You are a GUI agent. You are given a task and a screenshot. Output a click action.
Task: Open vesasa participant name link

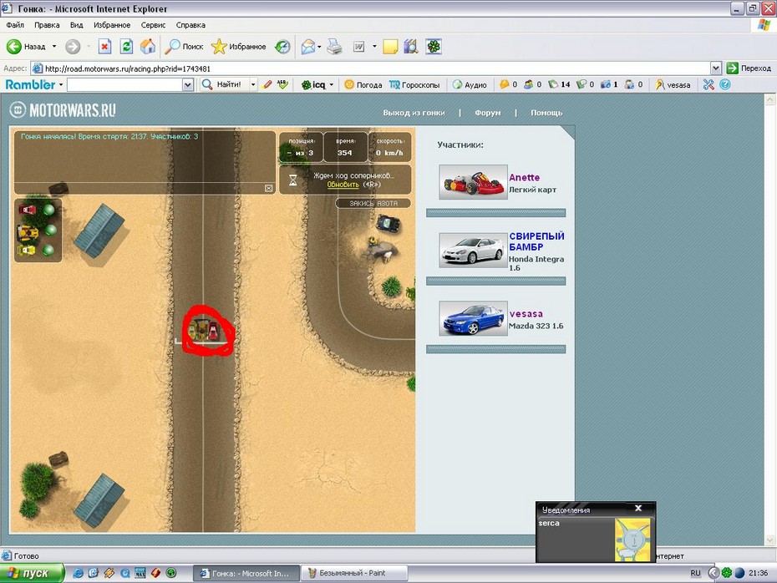pyautogui.click(x=526, y=314)
